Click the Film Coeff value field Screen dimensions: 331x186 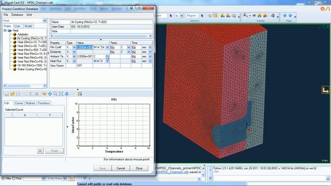coord(84,47)
